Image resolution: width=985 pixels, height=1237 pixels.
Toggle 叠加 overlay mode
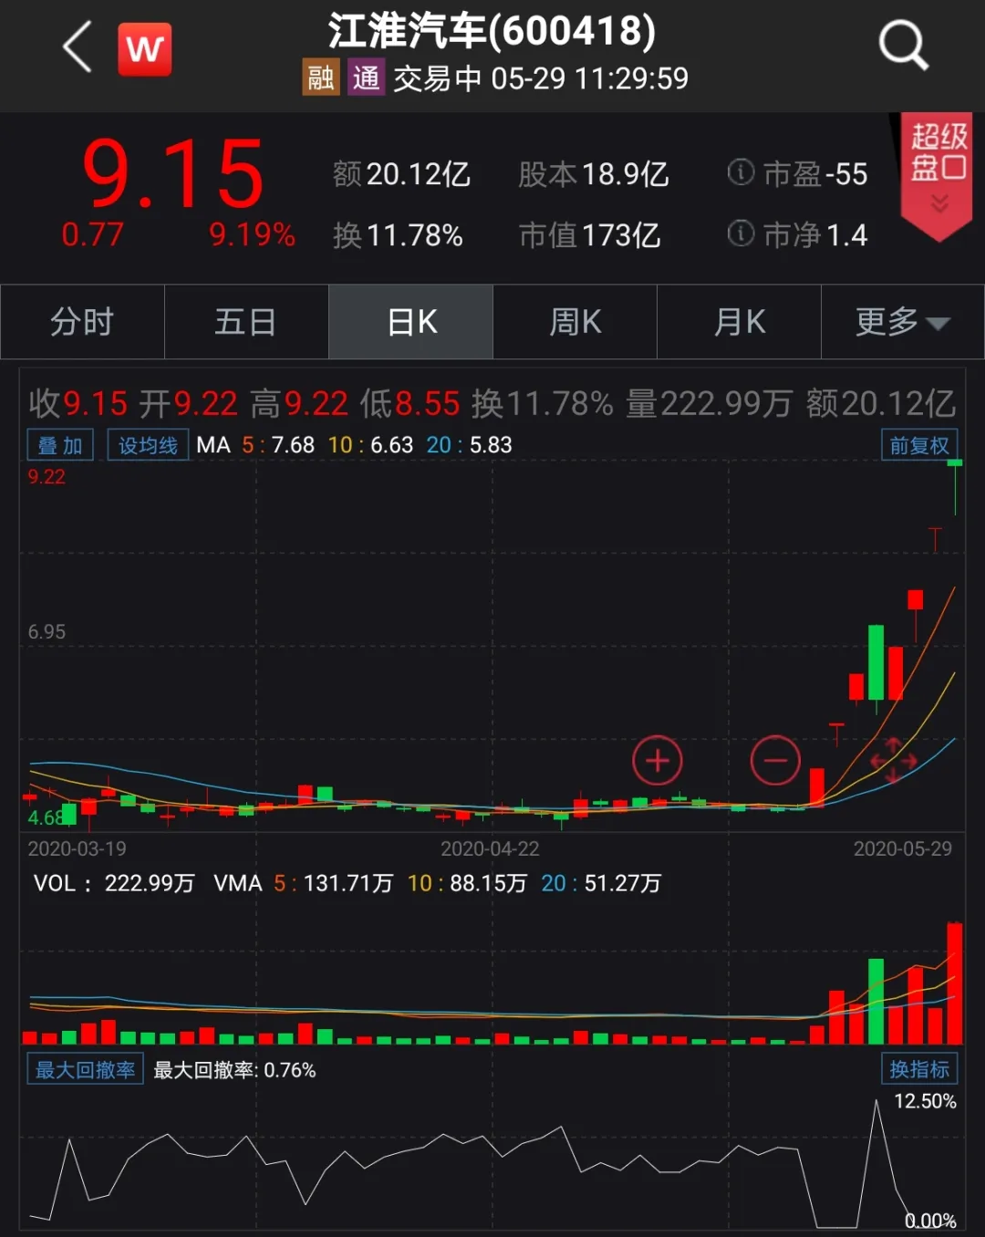click(x=59, y=444)
